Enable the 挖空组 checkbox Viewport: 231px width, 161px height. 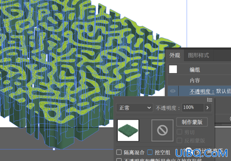tap(150, 152)
